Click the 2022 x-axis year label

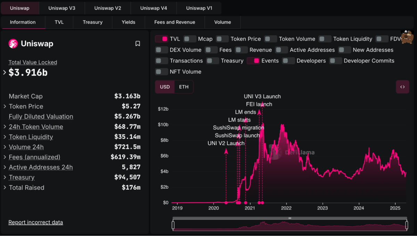[x=286, y=208]
